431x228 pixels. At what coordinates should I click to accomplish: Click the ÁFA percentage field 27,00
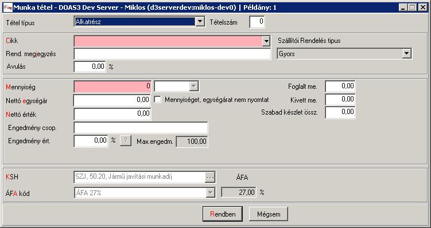[x=239, y=192]
